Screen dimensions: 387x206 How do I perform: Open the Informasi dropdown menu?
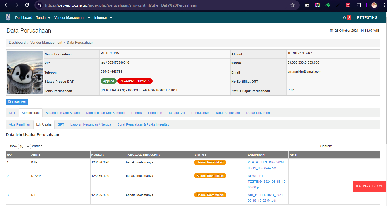pos(103,18)
